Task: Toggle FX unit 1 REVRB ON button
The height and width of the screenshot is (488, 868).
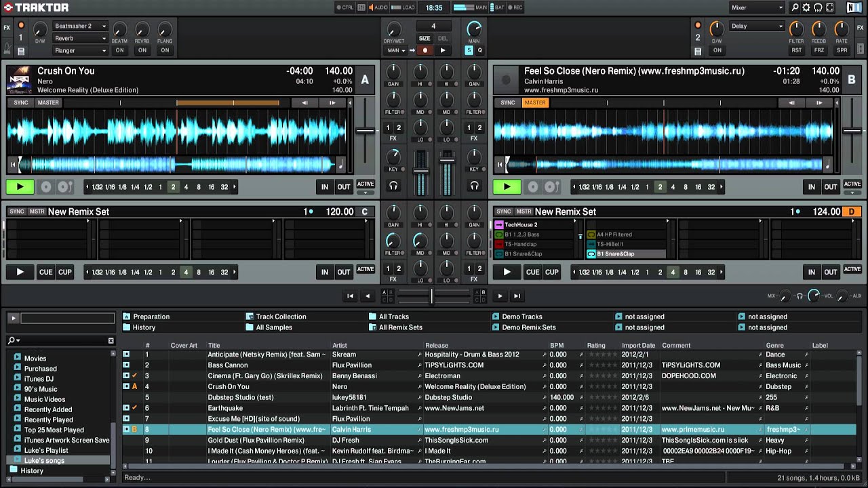Action: [x=142, y=50]
